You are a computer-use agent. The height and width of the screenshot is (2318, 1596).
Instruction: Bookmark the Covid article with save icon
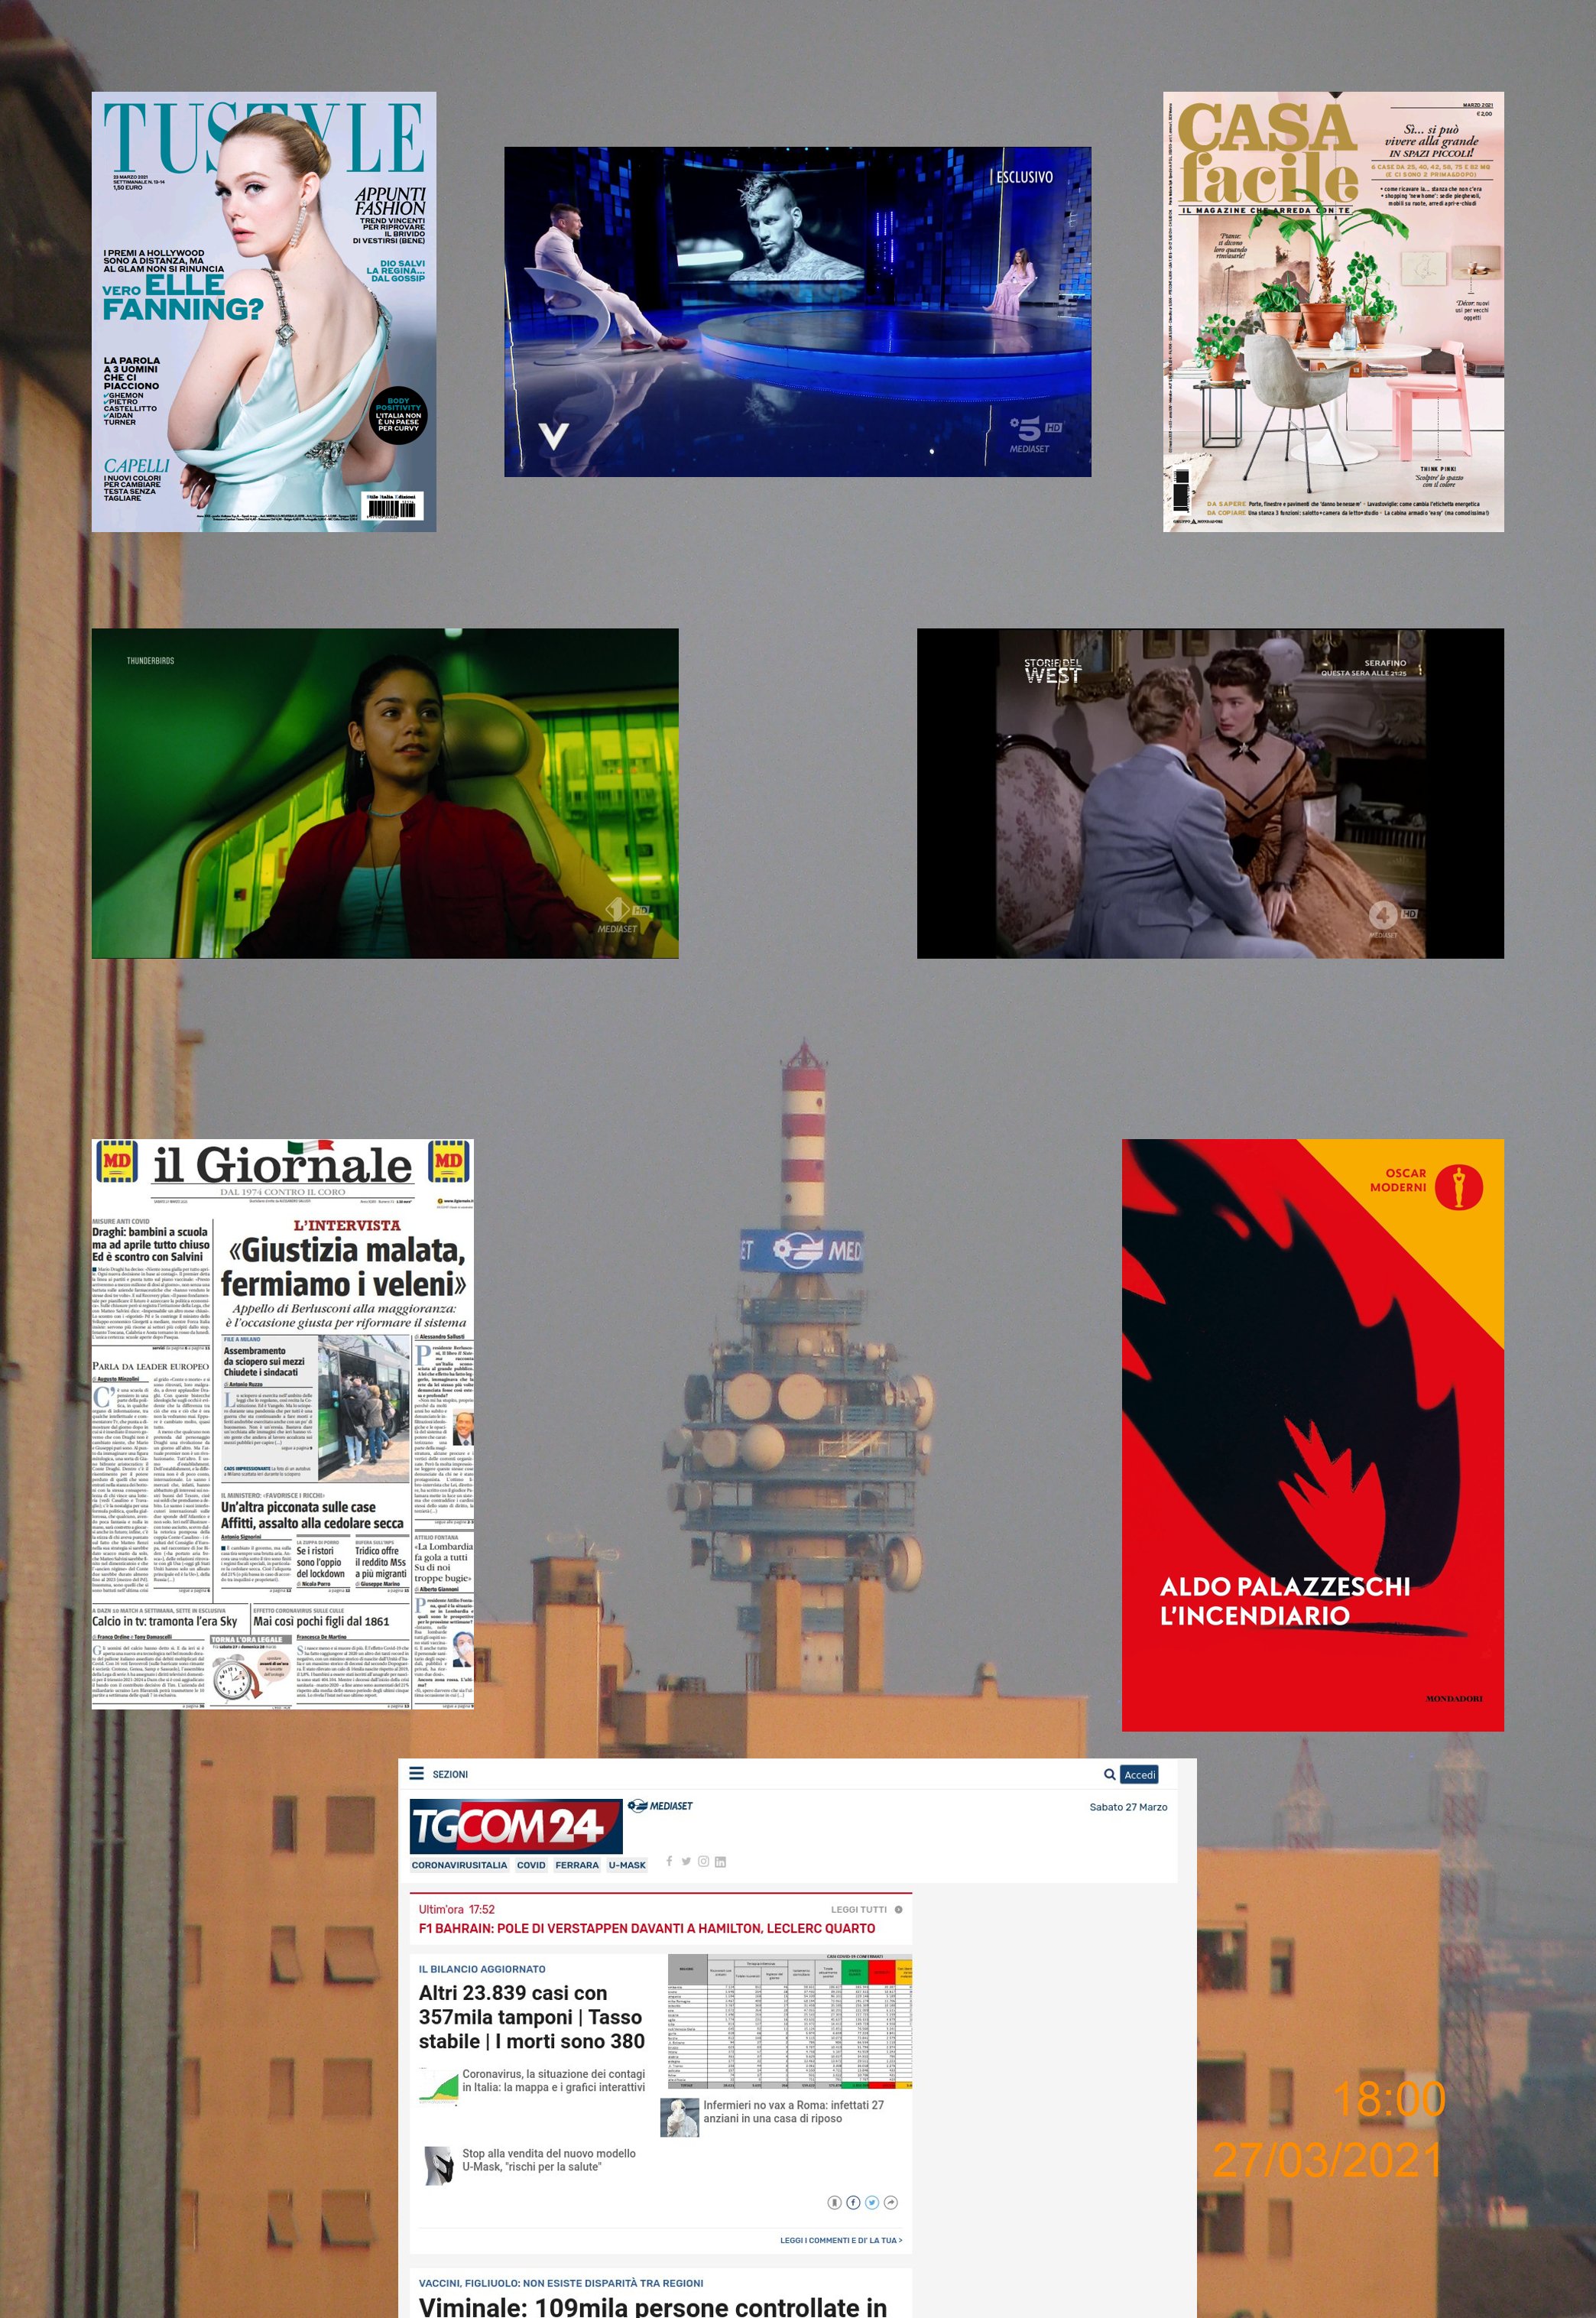click(835, 2202)
